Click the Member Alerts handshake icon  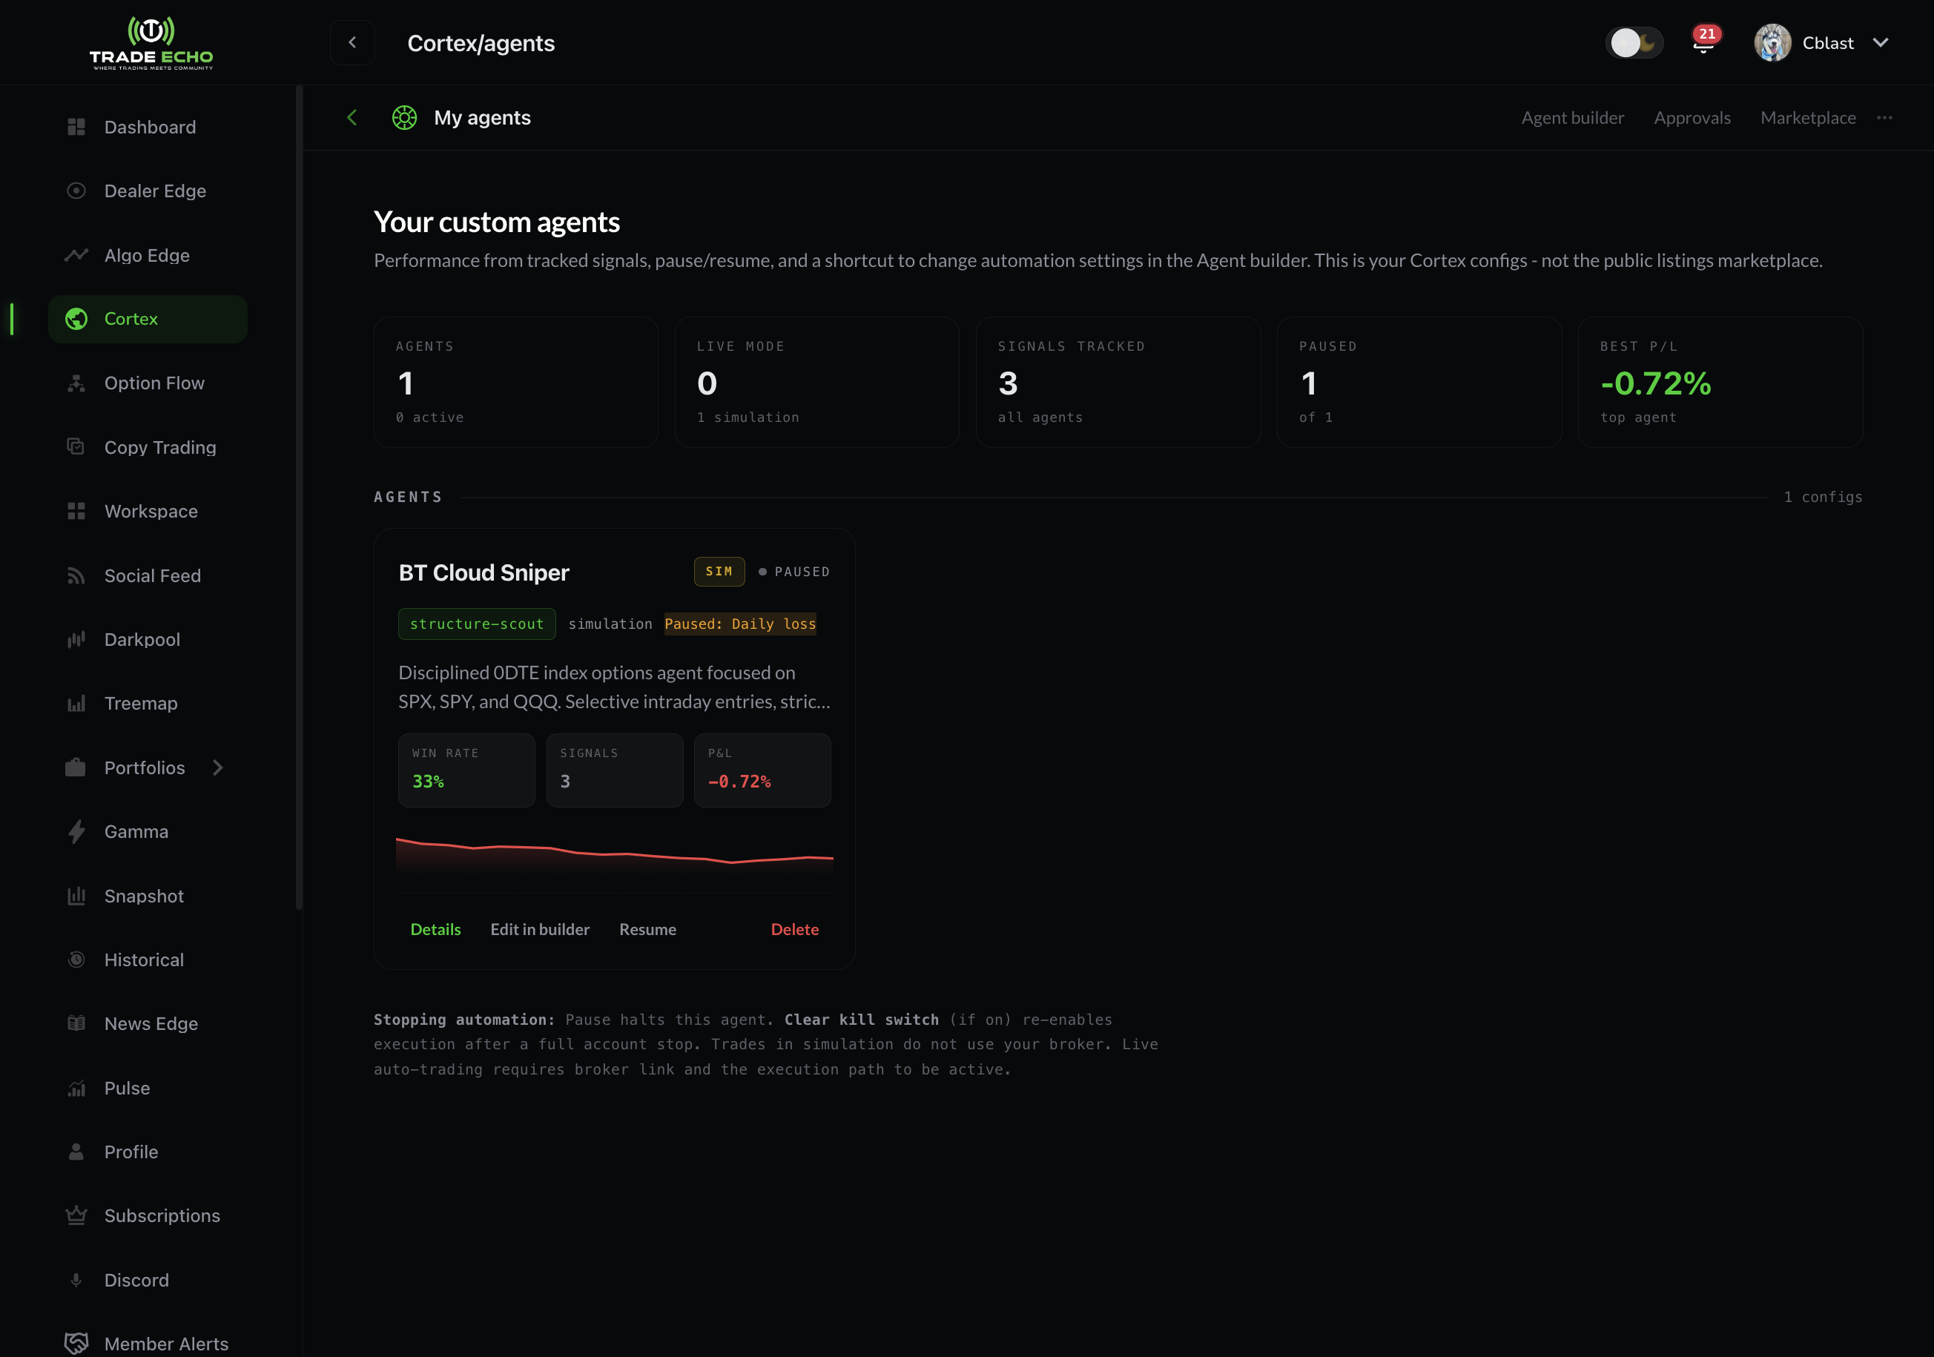76,1344
